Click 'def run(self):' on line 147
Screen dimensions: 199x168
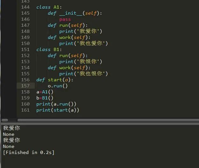(x=68, y=25)
